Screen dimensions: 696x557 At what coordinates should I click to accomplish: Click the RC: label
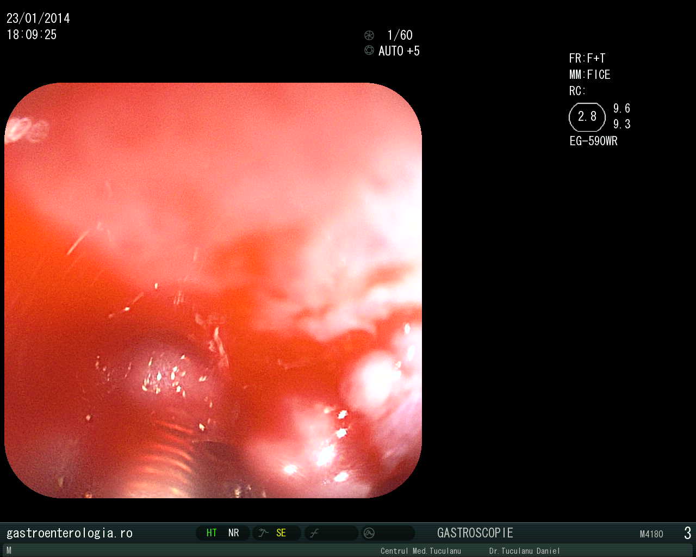(577, 91)
